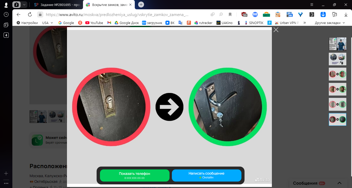Select second gallery thumbnail with car photos
352x188 pixels.
click(x=337, y=59)
